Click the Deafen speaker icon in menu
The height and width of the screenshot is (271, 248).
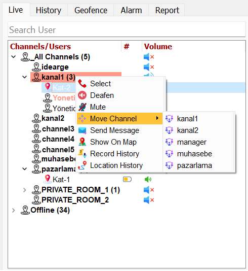click(82, 95)
